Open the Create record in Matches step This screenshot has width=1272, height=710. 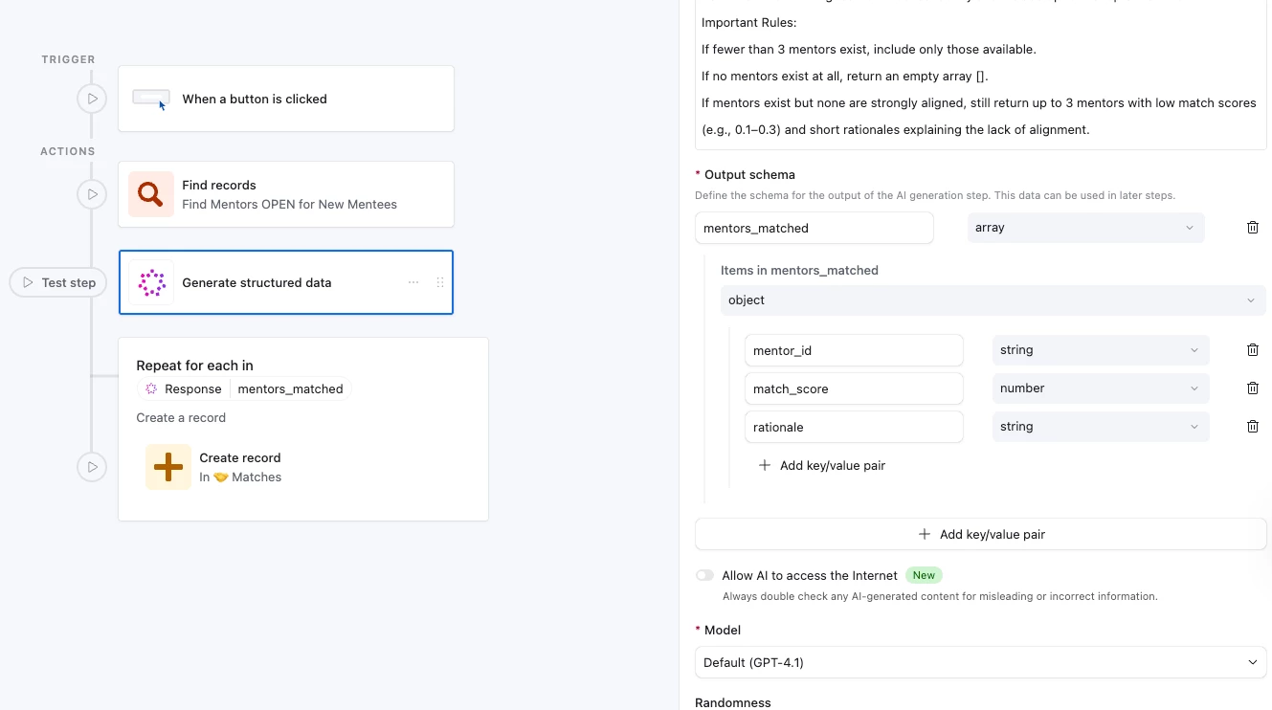click(239, 467)
